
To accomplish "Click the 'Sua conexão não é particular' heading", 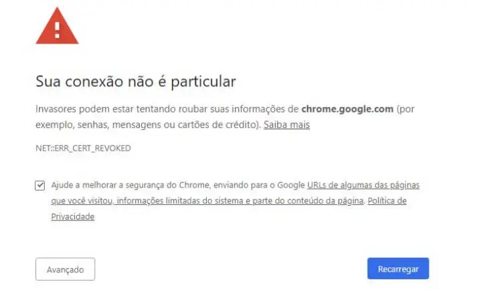I will 136,81.
